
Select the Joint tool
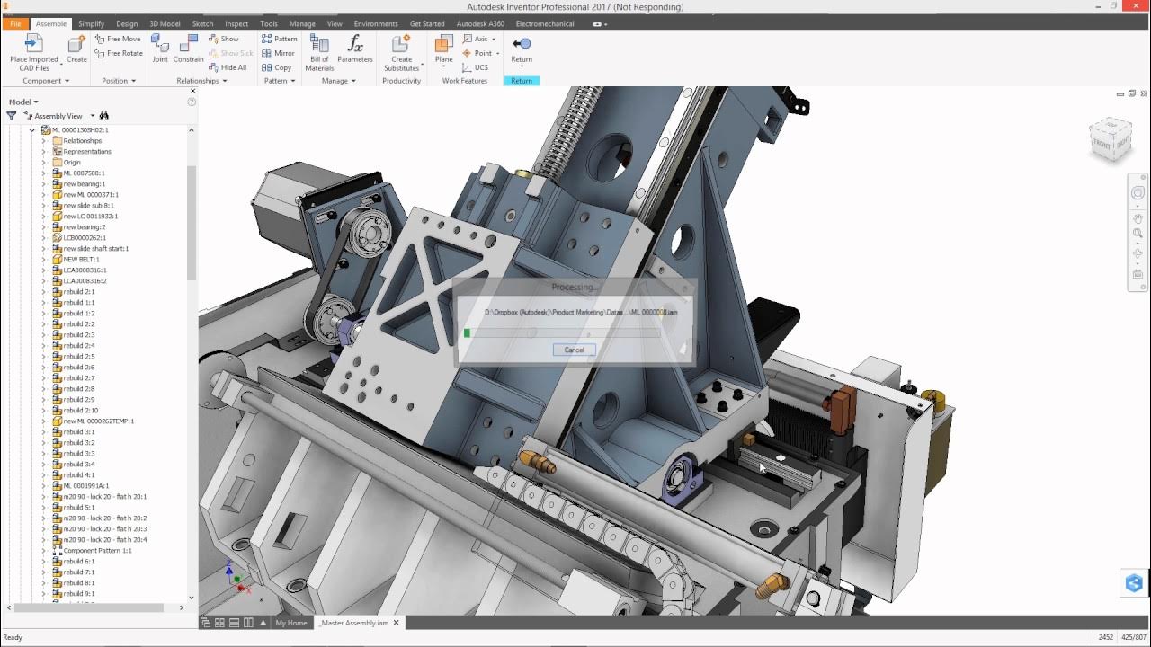tap(159, 49)
